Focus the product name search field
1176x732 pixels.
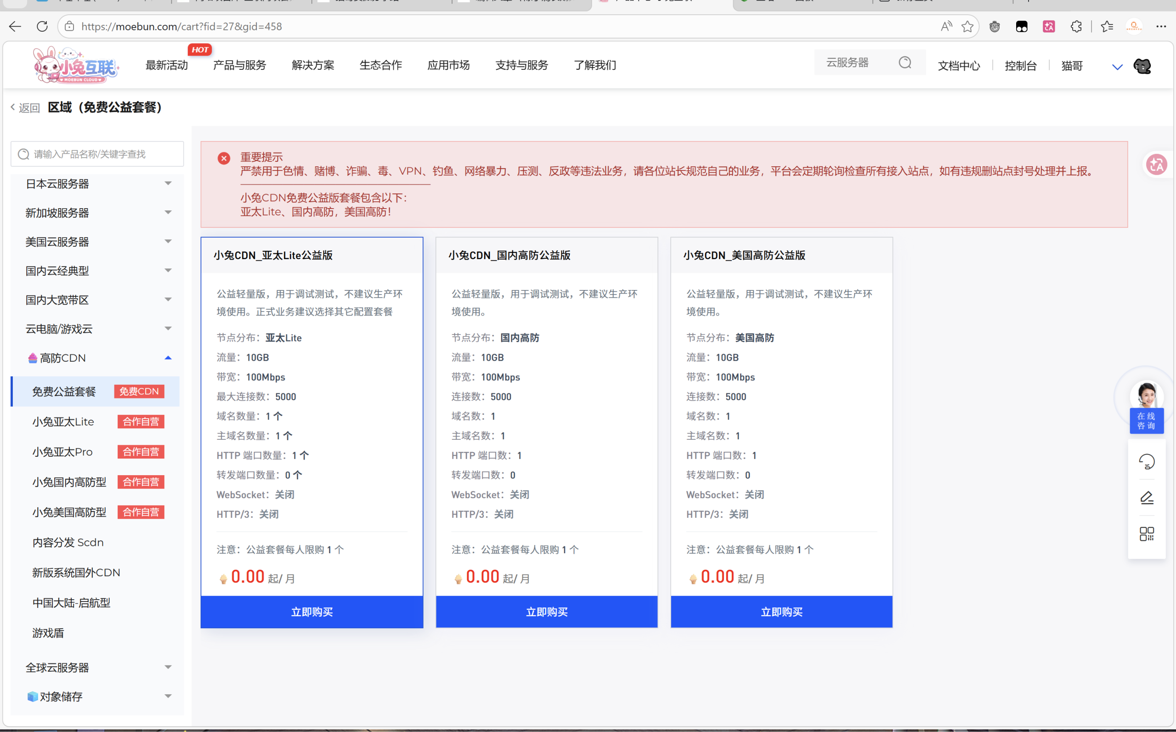click(x=97, y=154)
